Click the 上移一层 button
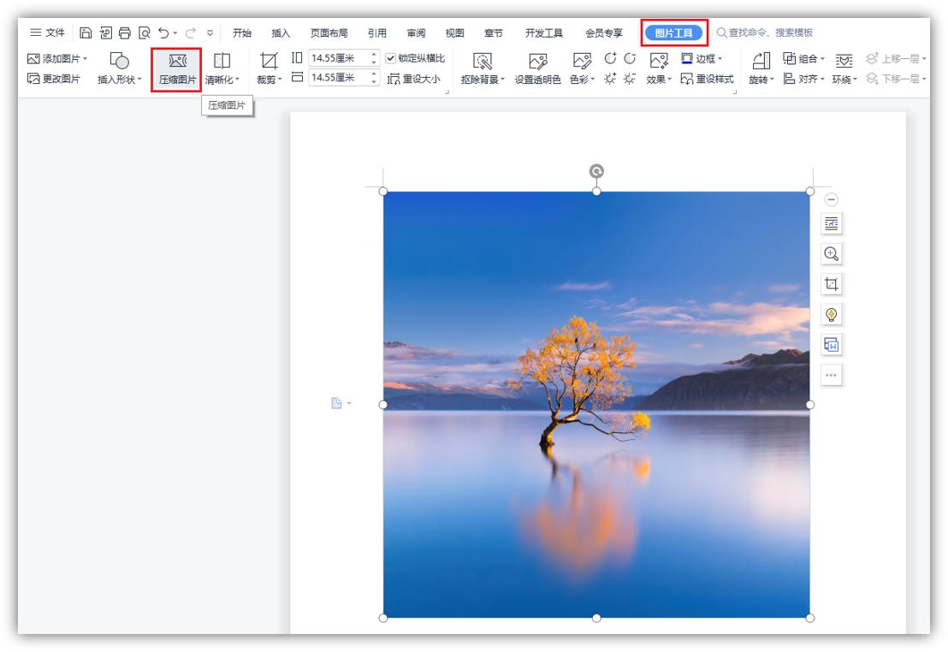This screenshot has height=652, width=948. tap(896, 59)
